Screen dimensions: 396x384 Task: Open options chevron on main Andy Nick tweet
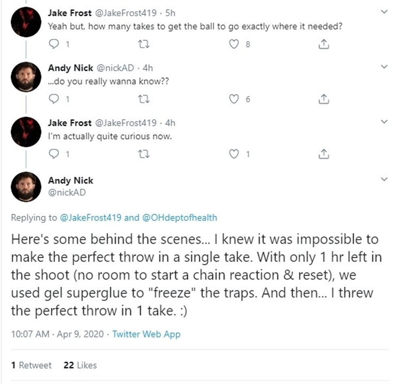pyautogui.click(x=384, y=178)
